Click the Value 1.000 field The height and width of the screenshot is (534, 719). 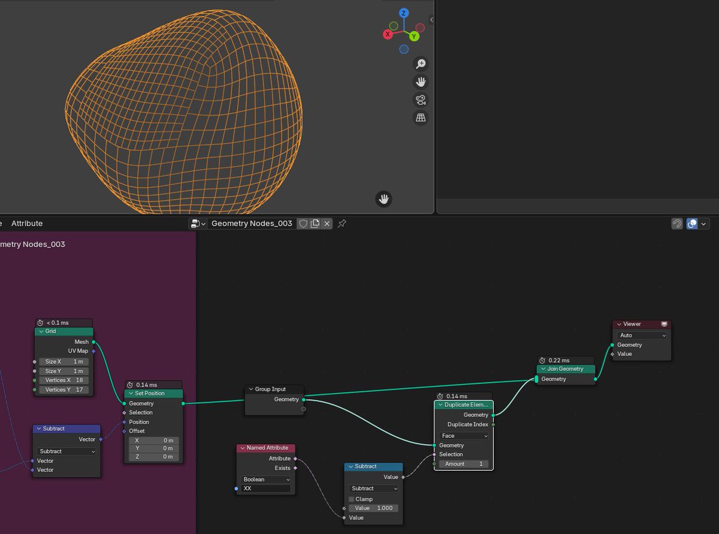(373, 508)
